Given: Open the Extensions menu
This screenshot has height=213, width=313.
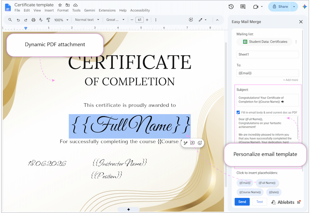Looking at the screenshot, I should [107, 10].
